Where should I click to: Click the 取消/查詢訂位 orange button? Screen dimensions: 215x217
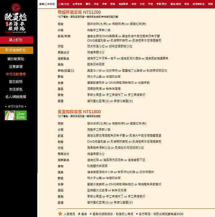17,50
